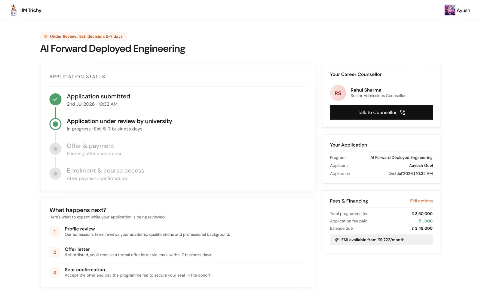Open the EMI options link
The width and height of the screenshot is (481, 301).
pos(421,201)
